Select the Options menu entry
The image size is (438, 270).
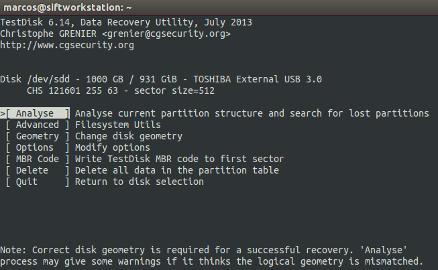pos(34,147)
